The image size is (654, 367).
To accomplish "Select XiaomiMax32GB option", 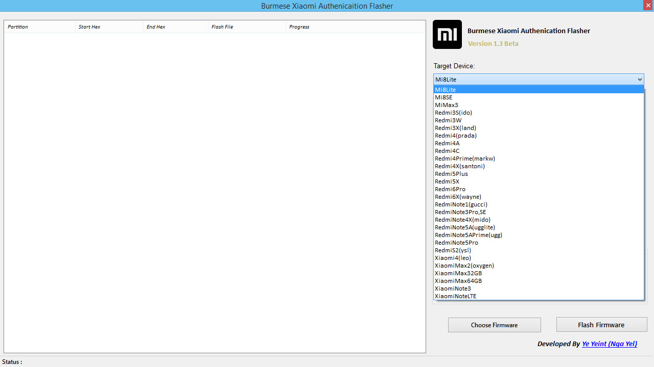I will click(x=539, y=273).
